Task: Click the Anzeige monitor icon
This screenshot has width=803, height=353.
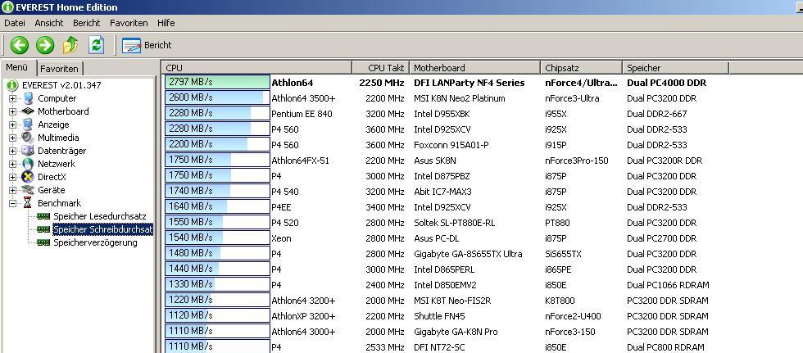Action: (x=28, y=124)
